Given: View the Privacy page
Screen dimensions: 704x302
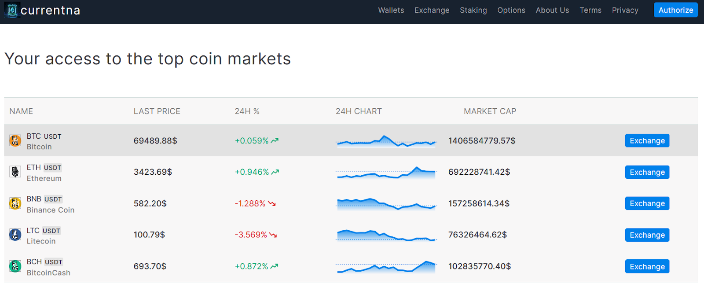Looking at the screenshot, I should [625, 10].
